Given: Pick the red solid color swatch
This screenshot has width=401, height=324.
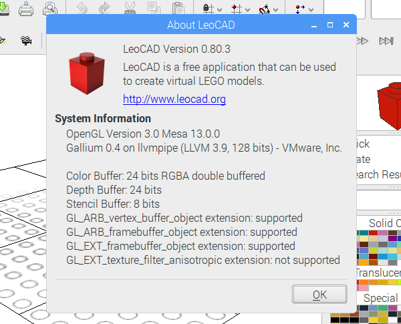Looking at the screenshot, I should (x=373, y=232).
